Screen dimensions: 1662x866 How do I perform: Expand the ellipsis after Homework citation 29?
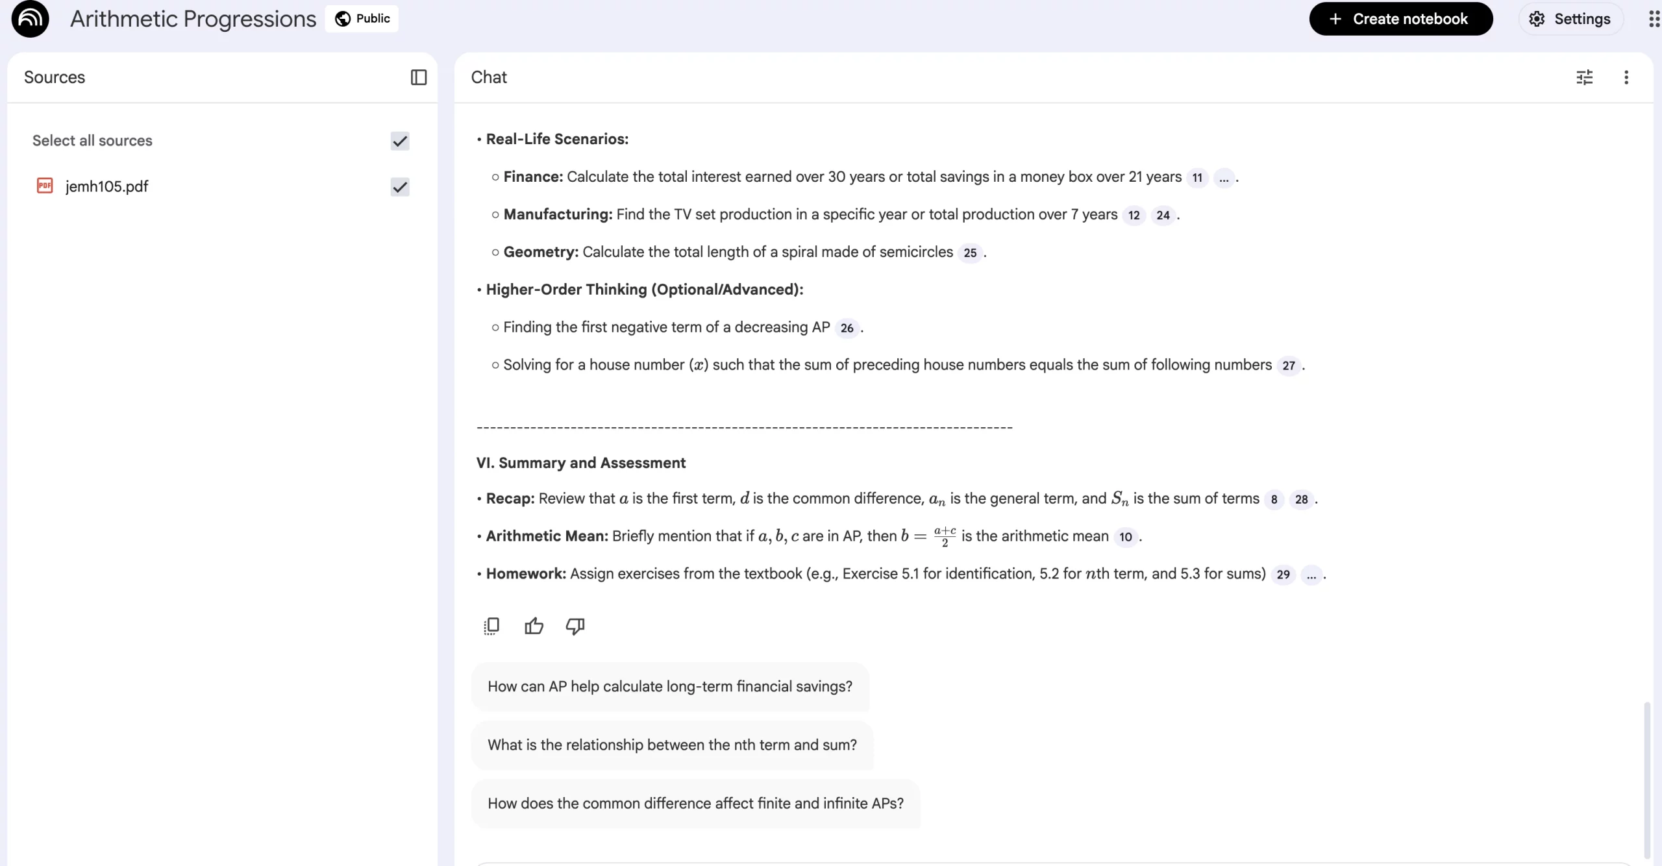point(1311,575)
